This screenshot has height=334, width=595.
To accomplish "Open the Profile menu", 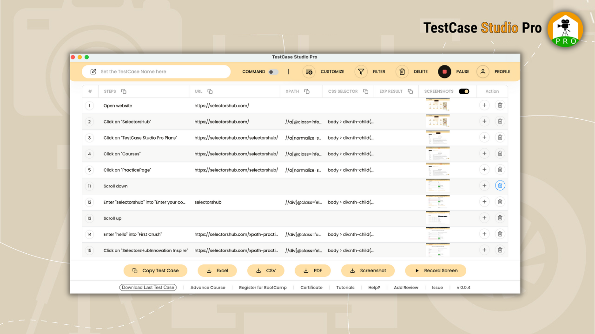I will [x=494, y=71].
